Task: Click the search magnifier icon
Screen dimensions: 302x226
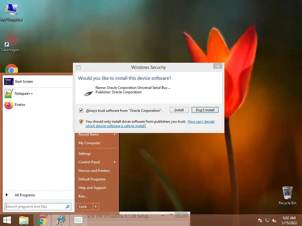Action: tap(68, 207)
